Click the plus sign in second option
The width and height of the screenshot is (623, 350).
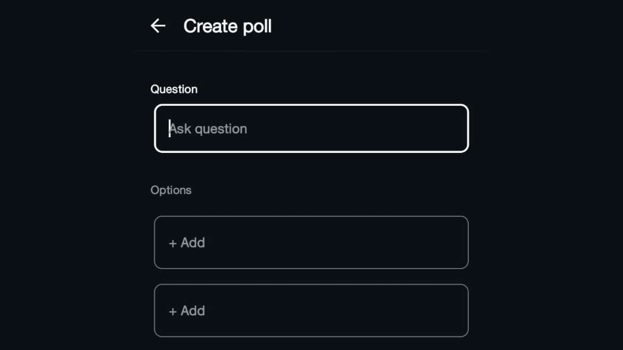pos(173,311)
